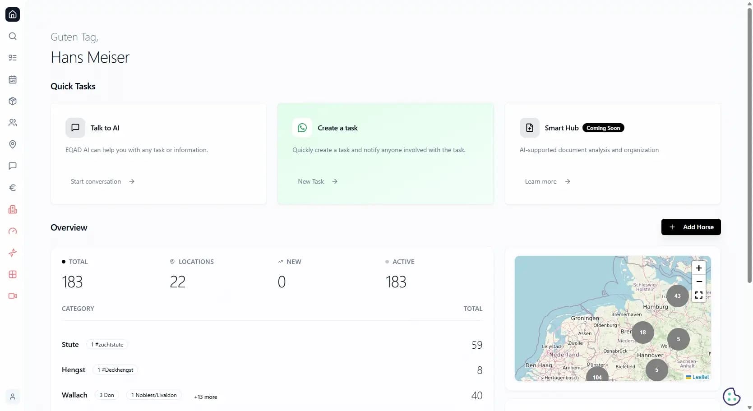753x411 pixels.
Task: Switch to user profile at sidebar bottom
Action: (x=12, y=397)
